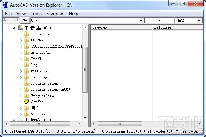Image resolution: width=206 pixels, height=137 pixels.
Task: Expand the ProgramData folder arrow
Action: point(21,96)
